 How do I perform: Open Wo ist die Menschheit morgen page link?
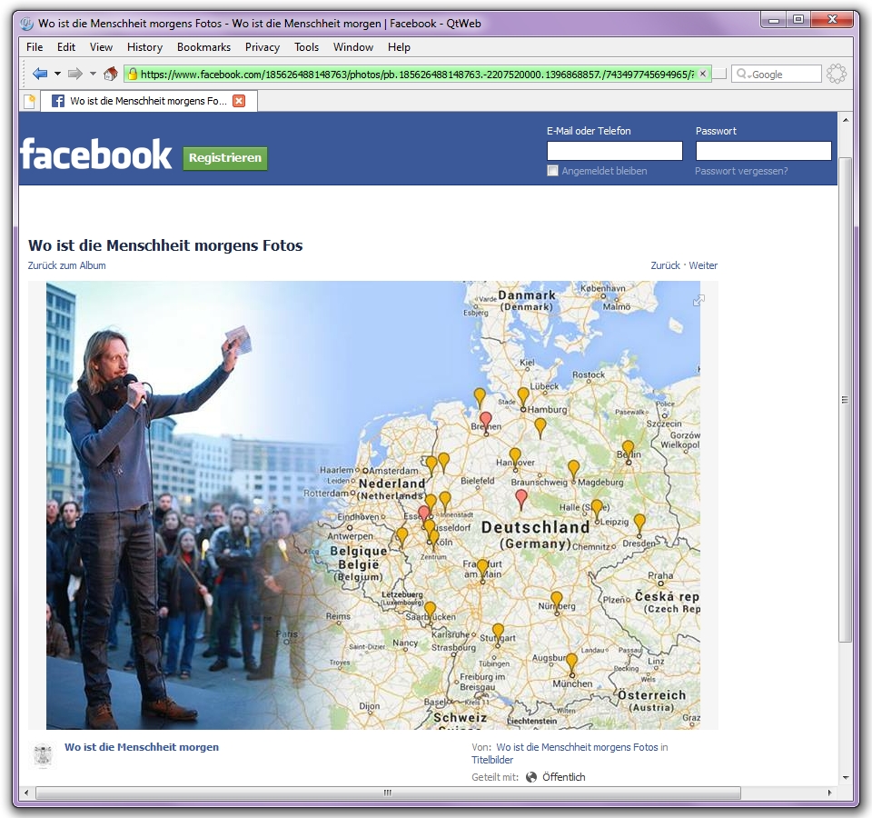(142, 747)
